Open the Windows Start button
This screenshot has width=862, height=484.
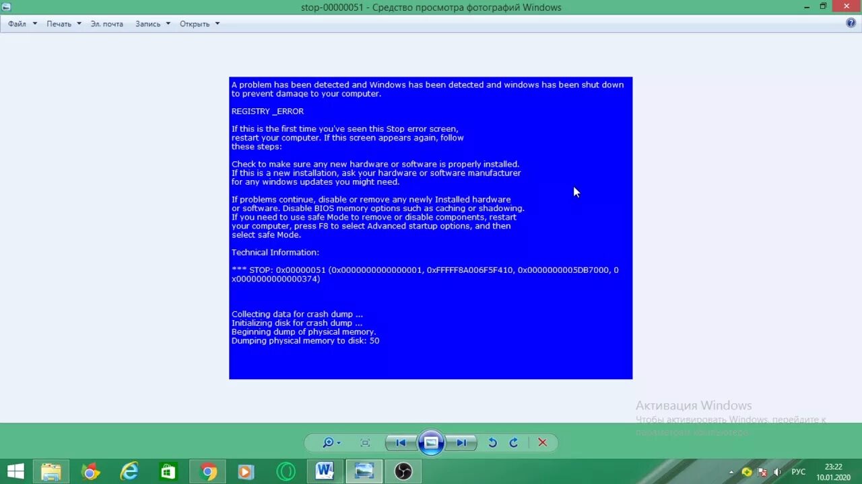point(15,471)
